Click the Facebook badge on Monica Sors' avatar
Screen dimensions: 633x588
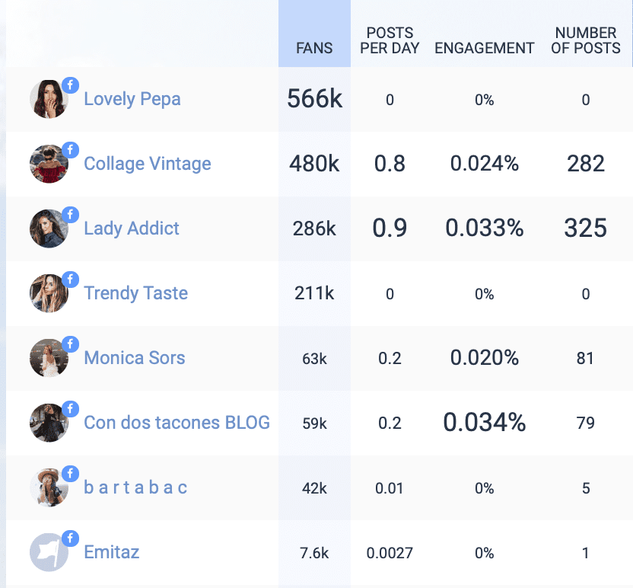pos(71,345)
